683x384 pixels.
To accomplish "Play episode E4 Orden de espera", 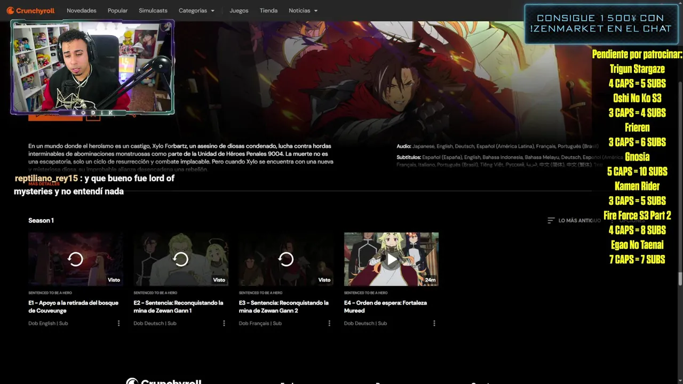I will coord(391,259).
